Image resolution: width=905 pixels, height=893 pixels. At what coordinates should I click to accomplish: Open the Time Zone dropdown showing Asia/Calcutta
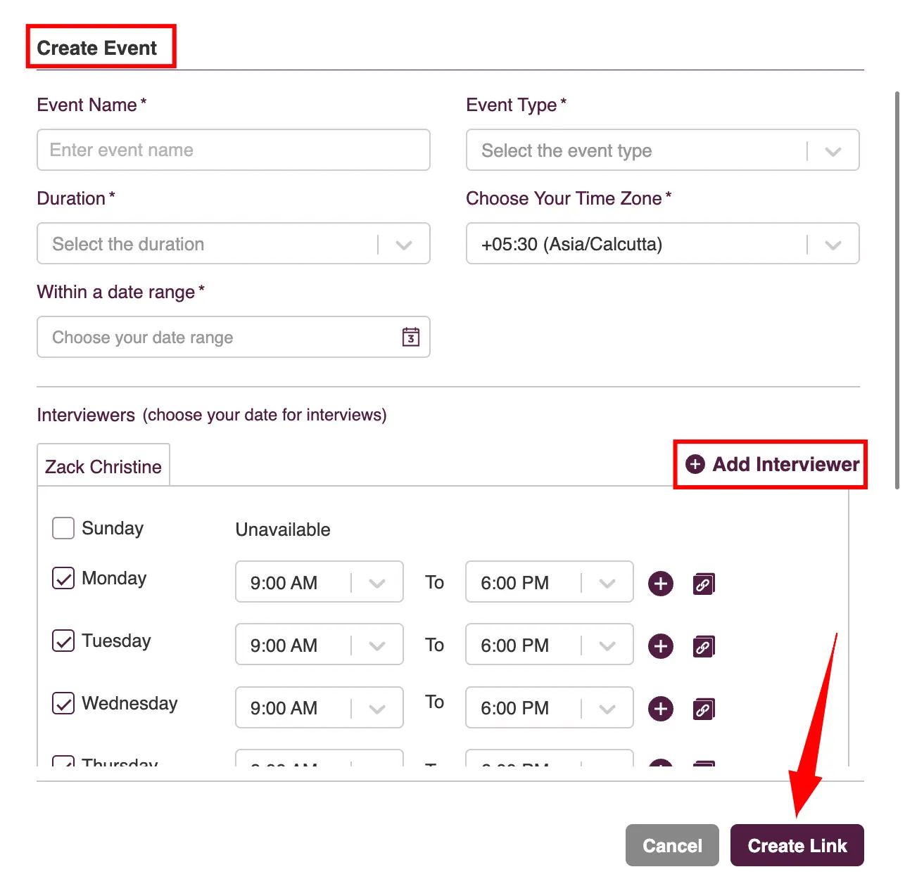pos(663,243)
